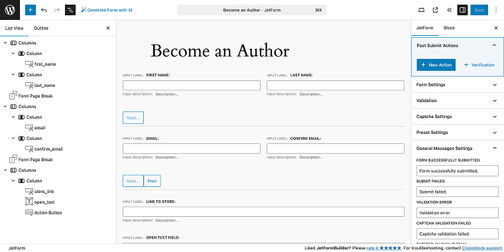Open the three-dot options menu
Image resolution: width=504 pixels, height=252 pixels.
[x=496, y=10]
